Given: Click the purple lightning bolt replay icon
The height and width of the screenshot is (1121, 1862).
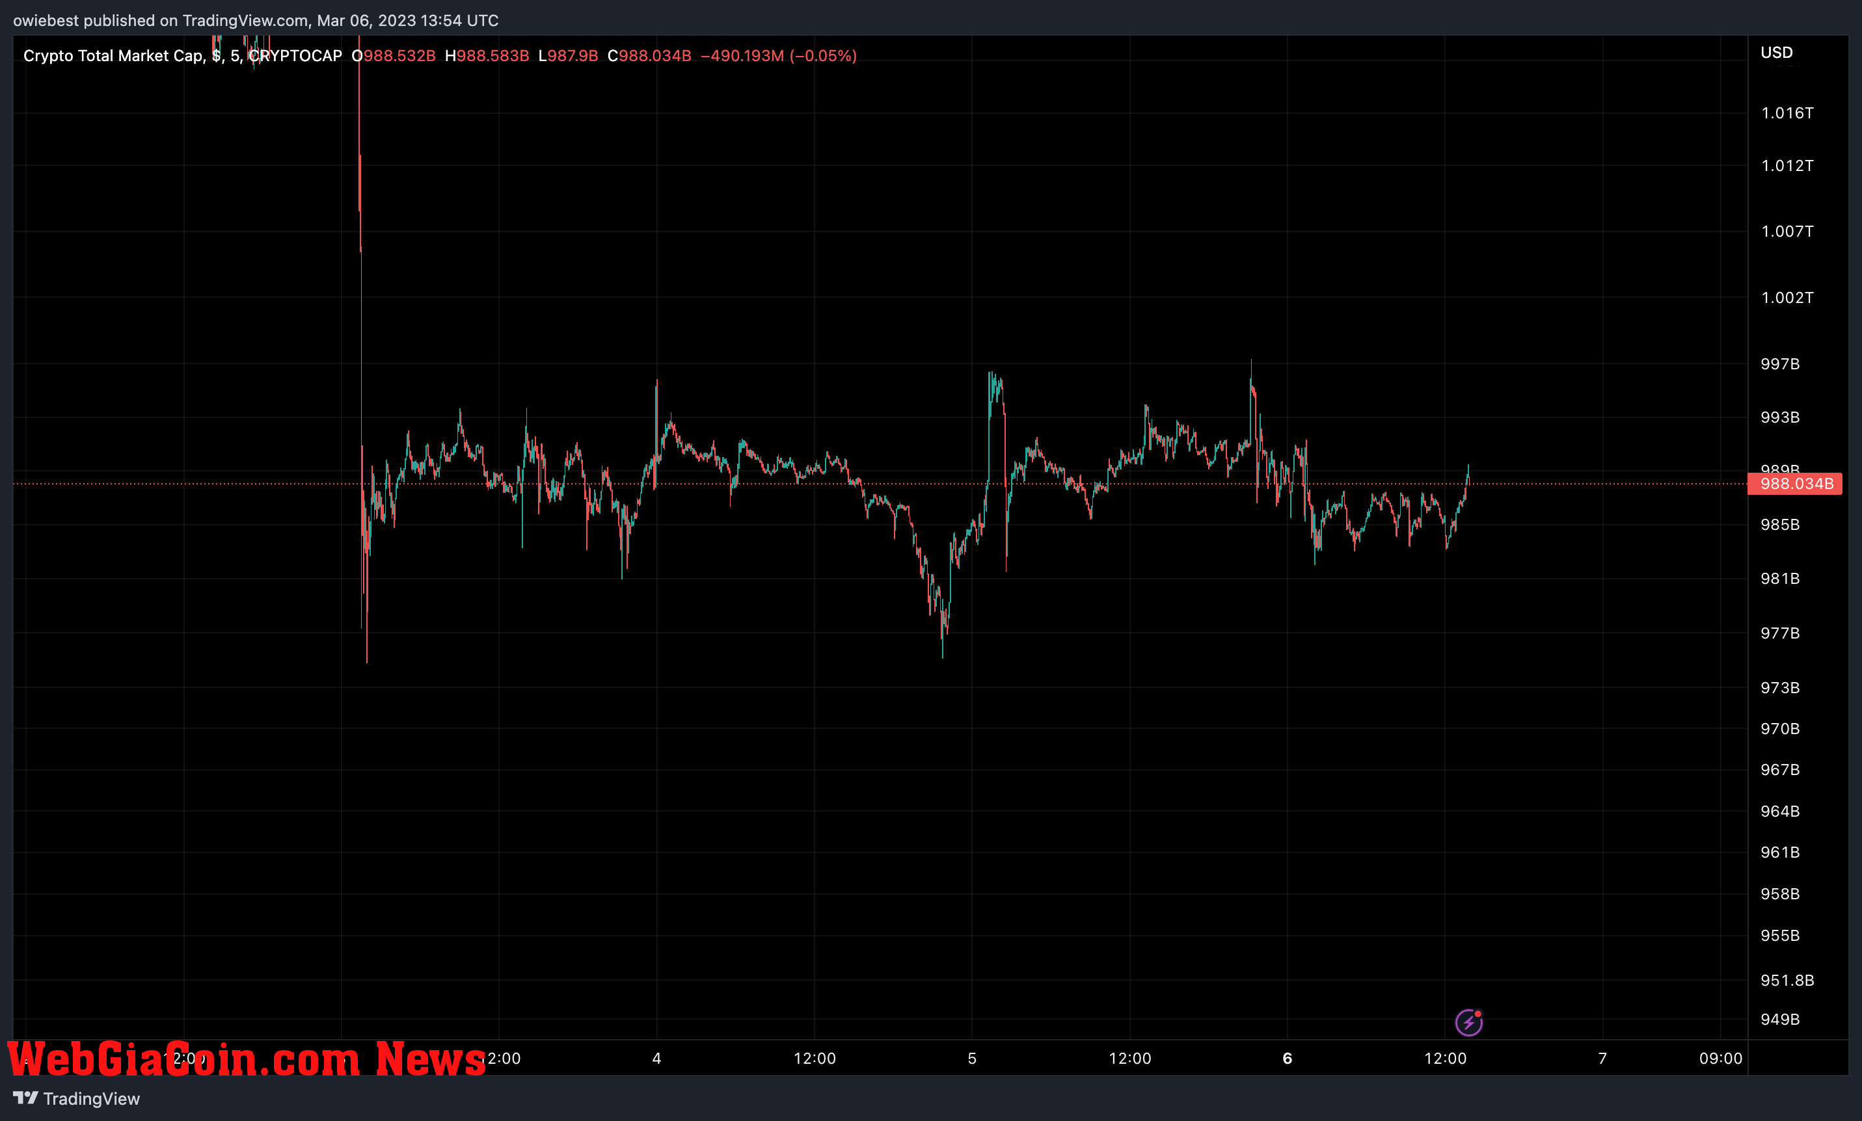Looking at the screenshot, I should 1468,1023.
